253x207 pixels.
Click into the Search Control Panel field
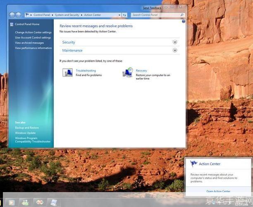tap(158, 15)
